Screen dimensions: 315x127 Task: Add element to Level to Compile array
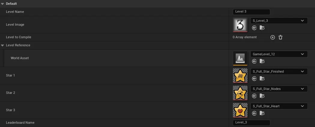point(273,37)
